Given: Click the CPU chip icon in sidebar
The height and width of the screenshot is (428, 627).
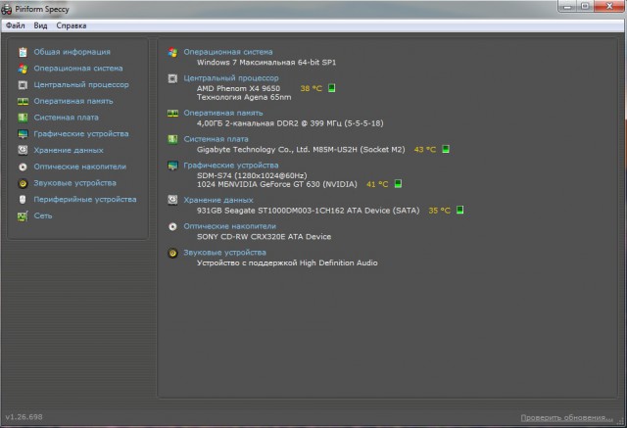Looking at the screenshot, I should click(23, 85).
